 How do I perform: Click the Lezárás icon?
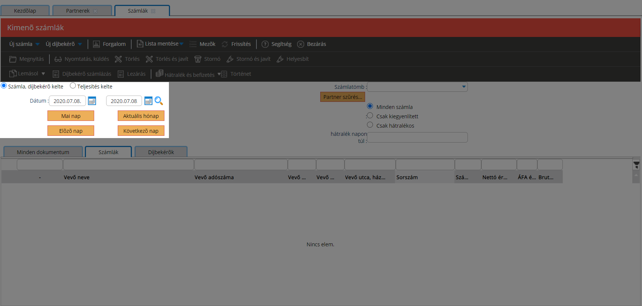[121, 74]
